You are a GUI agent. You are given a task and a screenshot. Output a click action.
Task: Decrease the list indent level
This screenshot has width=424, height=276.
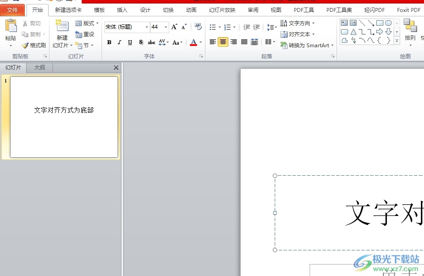(x=246, y=27)
